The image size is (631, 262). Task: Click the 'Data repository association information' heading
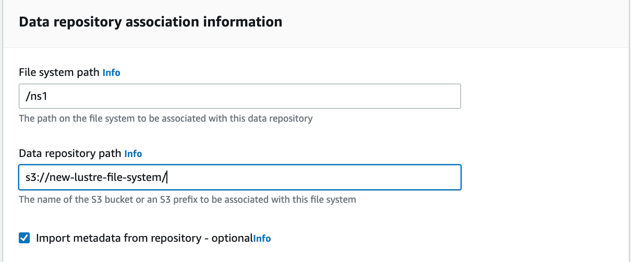click(150, 22)
